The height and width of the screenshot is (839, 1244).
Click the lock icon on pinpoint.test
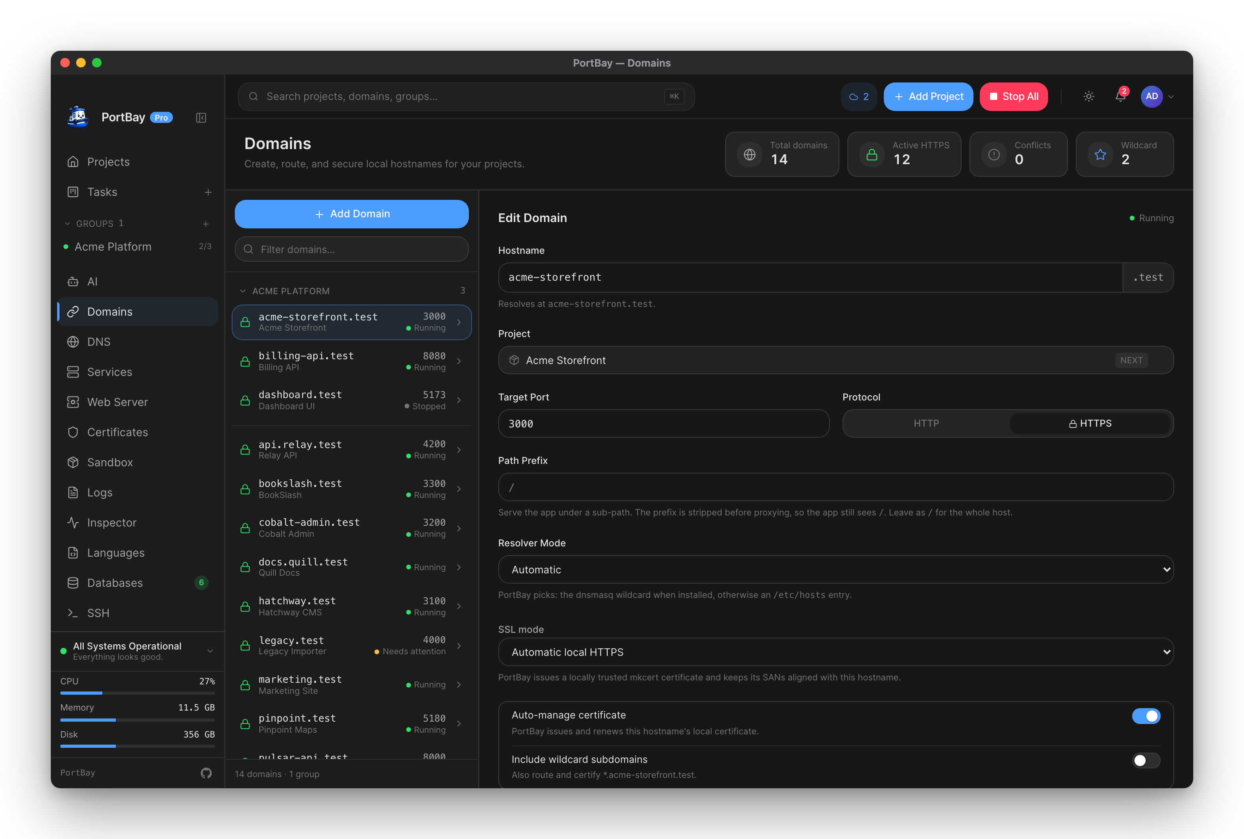245,724
